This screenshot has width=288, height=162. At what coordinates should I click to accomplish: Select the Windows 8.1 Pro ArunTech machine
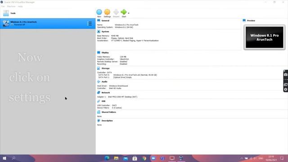[x=48, y=23]
